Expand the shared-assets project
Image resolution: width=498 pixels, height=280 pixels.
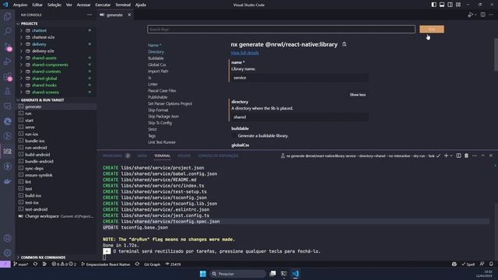22,58
